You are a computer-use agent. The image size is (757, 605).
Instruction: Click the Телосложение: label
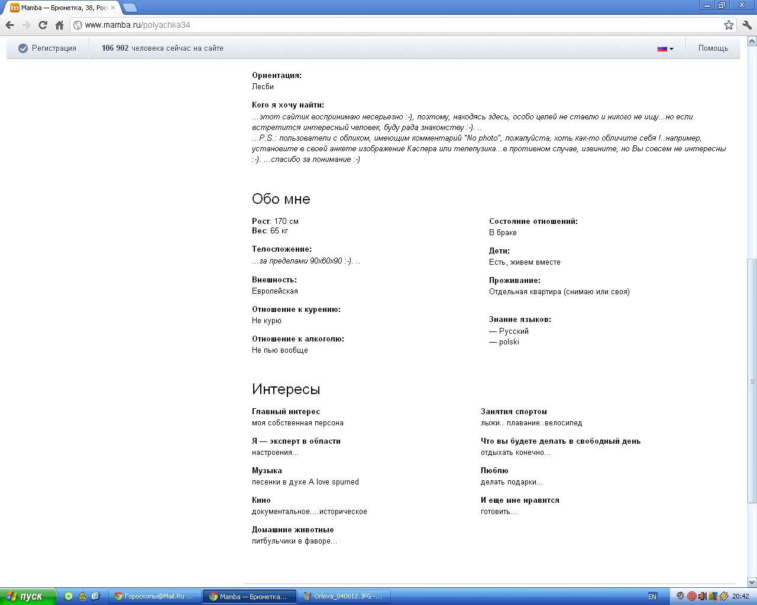[x=282, y=249]
